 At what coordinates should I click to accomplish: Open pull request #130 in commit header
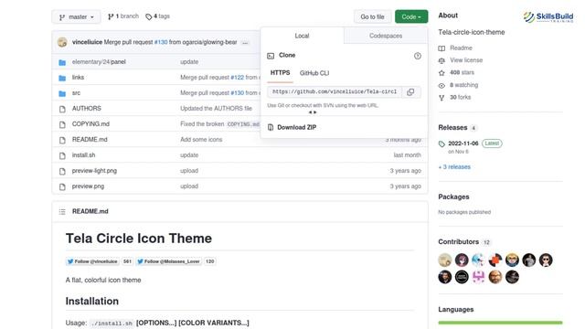161,42
